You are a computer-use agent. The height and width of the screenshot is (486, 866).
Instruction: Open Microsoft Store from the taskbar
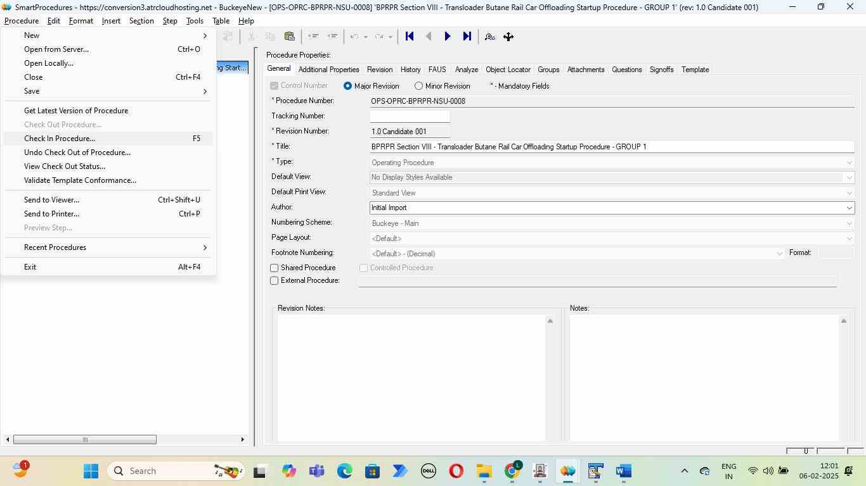point(372,471)
